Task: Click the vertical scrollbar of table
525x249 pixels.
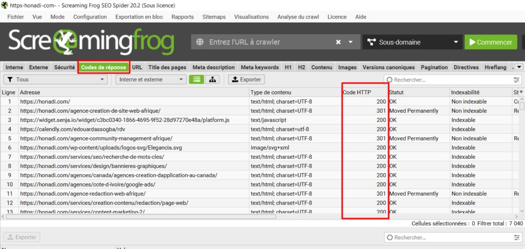Action: click(521, 106)
